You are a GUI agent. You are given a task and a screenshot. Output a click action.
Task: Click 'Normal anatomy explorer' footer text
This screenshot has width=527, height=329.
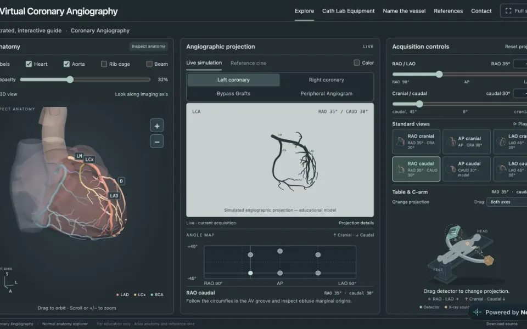(x=65, y=324)
